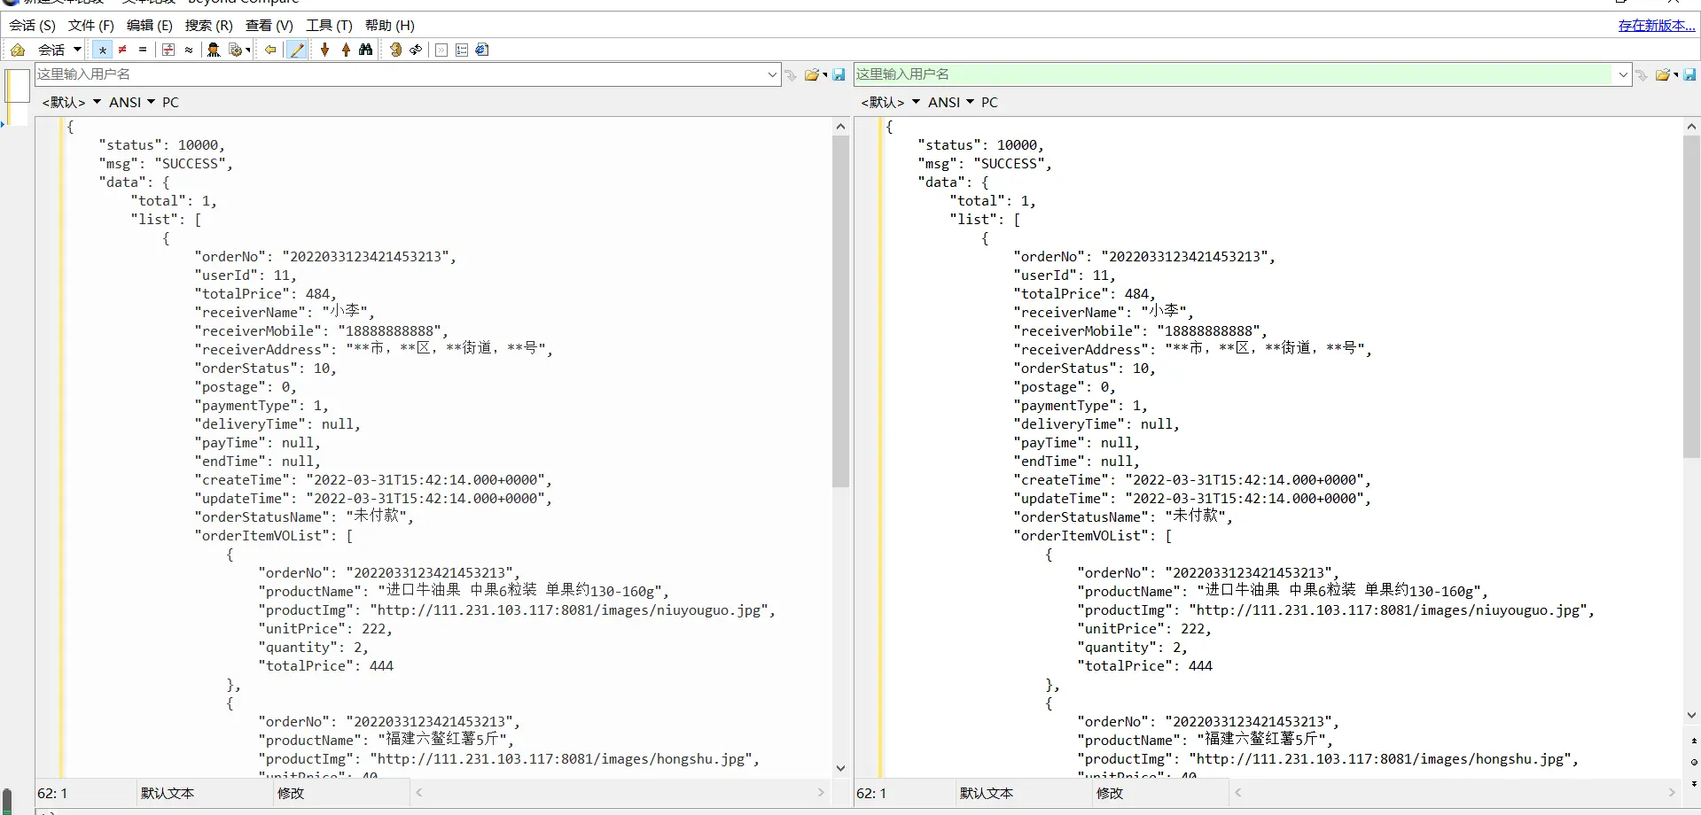Jump to next difference with down arrow
Screen dimensions: 1701x815
point(325,50)
